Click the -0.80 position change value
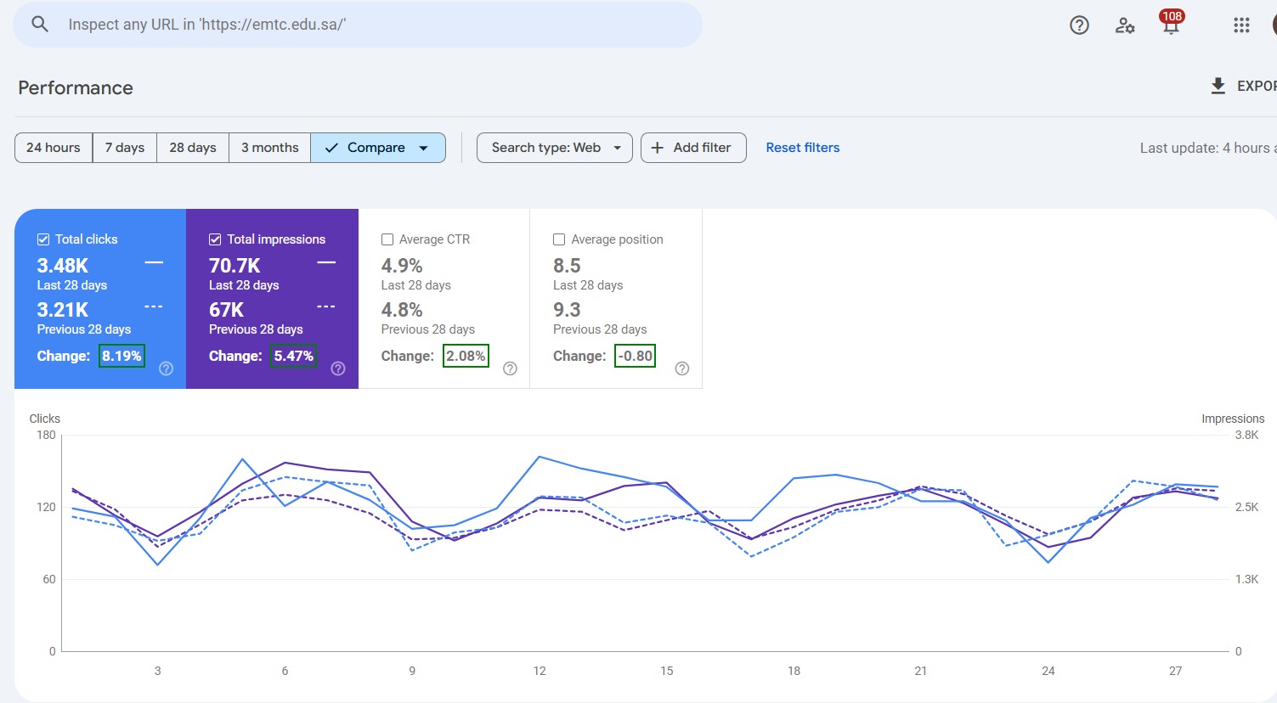The height and width of the screenshot is (703, 1277). [x=636, y=356]
